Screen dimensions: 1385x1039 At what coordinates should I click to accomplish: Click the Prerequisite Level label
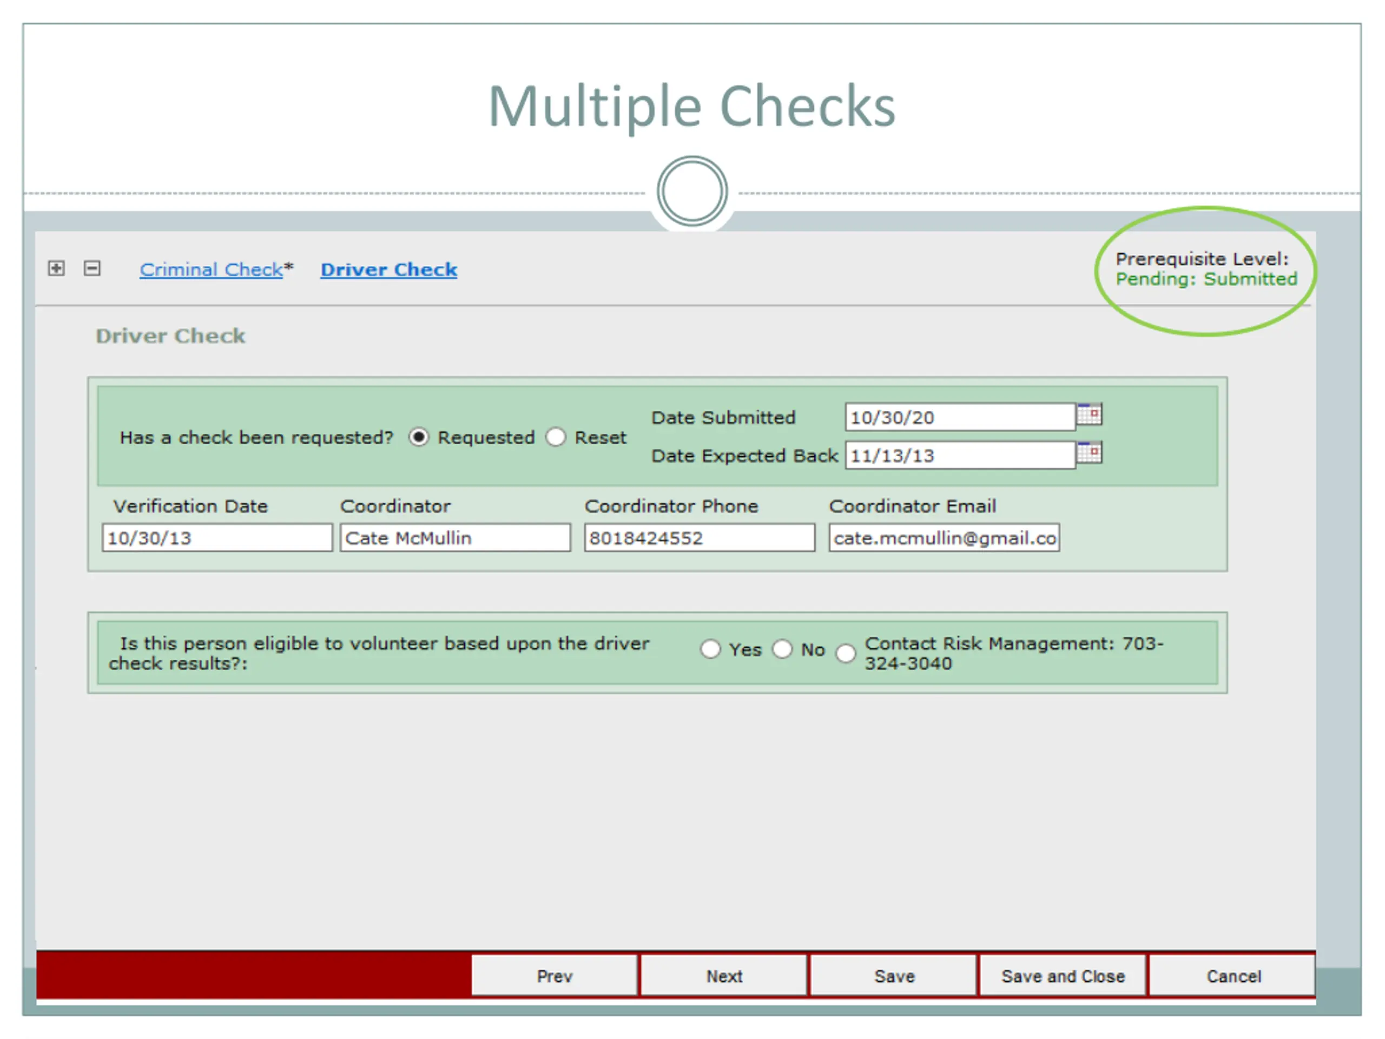pos(1202,259)
